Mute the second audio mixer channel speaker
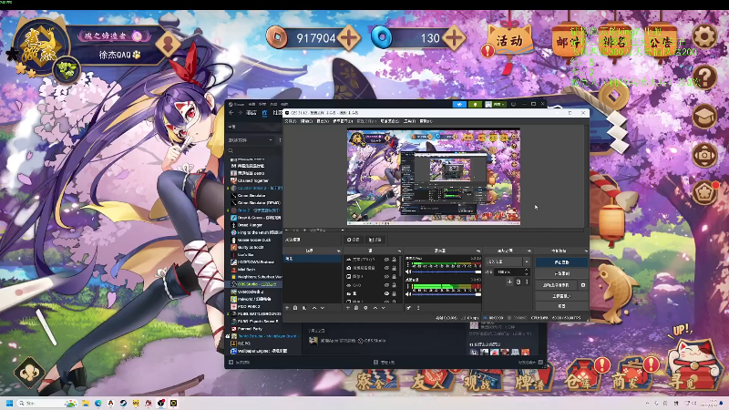 pyautogui.click(x=408, y=293)
